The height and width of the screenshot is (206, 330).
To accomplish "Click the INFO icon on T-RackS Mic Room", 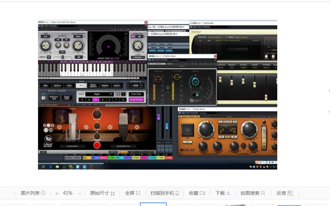I will [x=44, y=152].
